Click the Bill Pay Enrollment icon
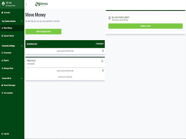Viewport: 186px width, 139px height. [109, 18]
